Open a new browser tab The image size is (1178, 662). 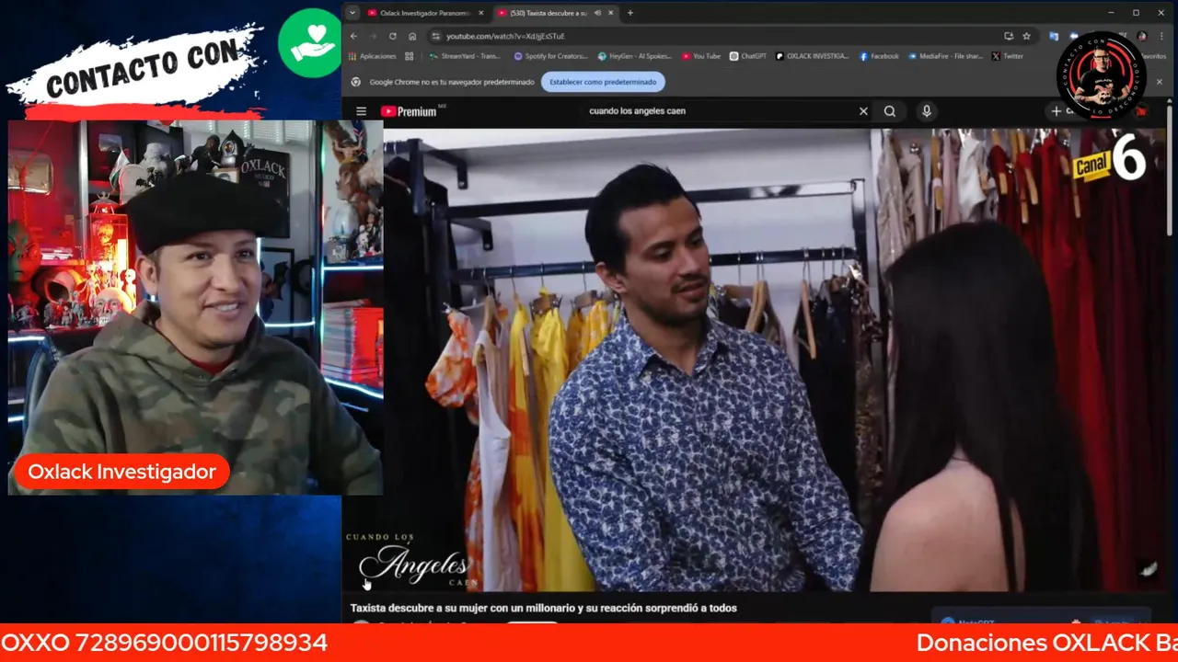630,13
